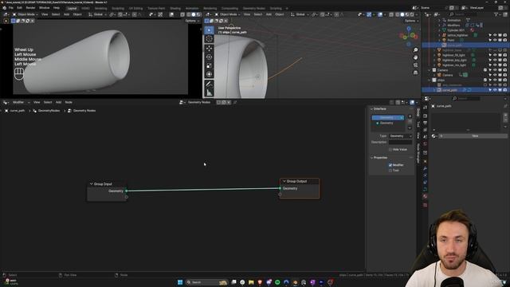Collapse the Camera collection in Outliner
The width and height of the screenshot is (510, 287).
pos(430,70)
